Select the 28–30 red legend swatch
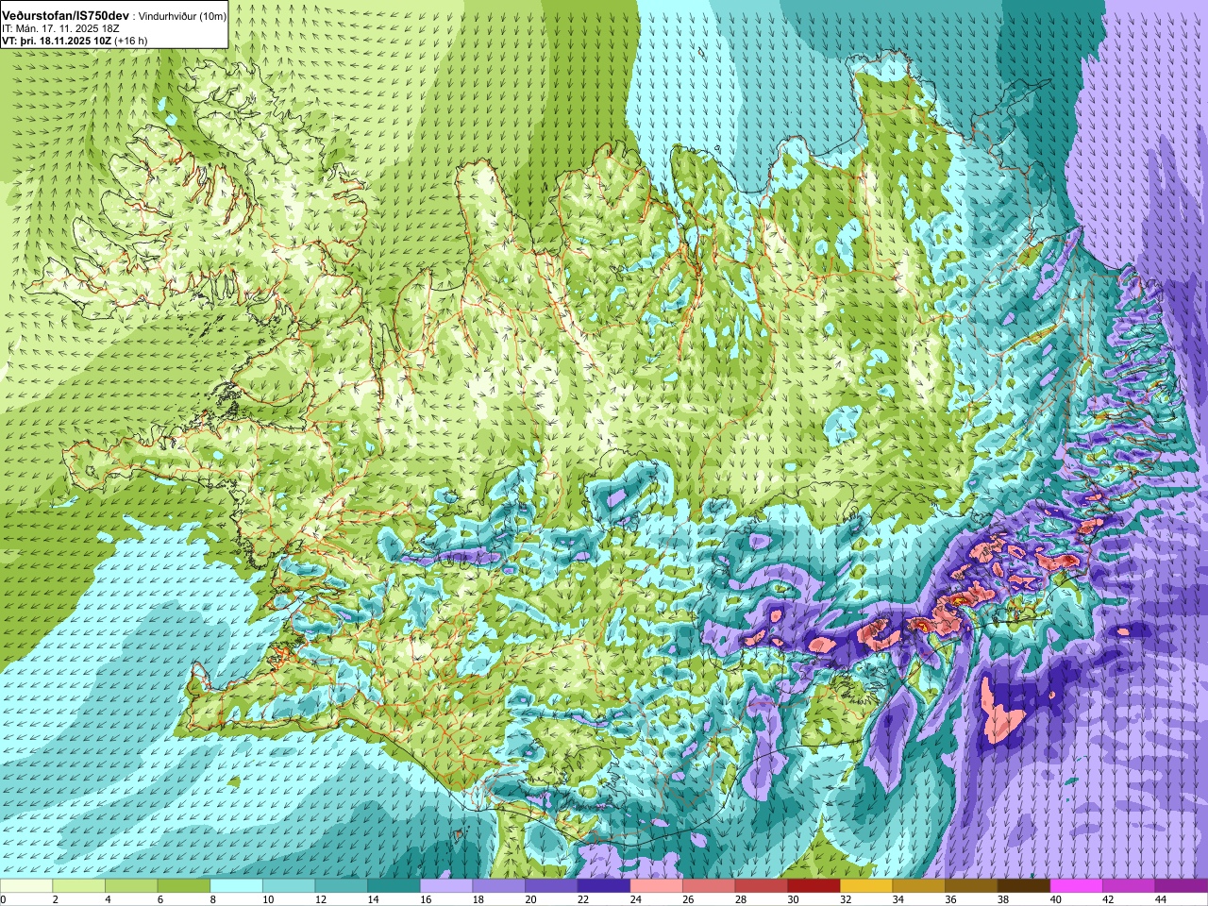 (762, 885)
